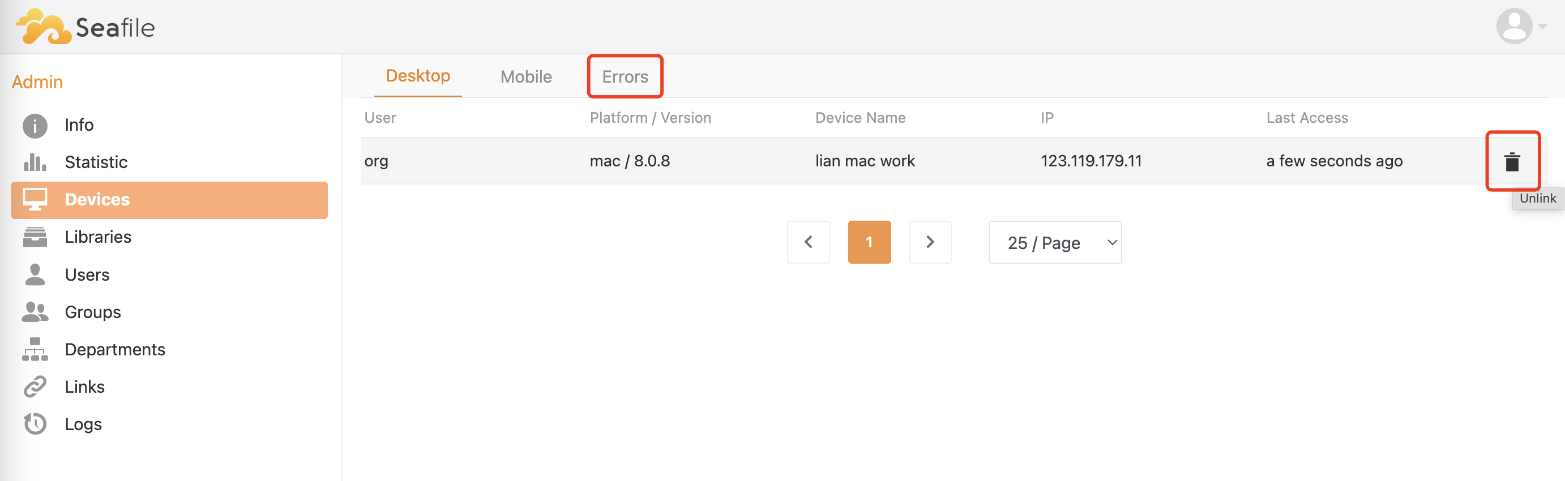Select page 1 in pagination

click(869, 242)
